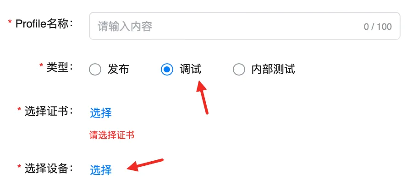The height and width of the screenshot is (191, 412).
Task: Click the 0 / 100 character counter
Action: (x=378, y=27)
